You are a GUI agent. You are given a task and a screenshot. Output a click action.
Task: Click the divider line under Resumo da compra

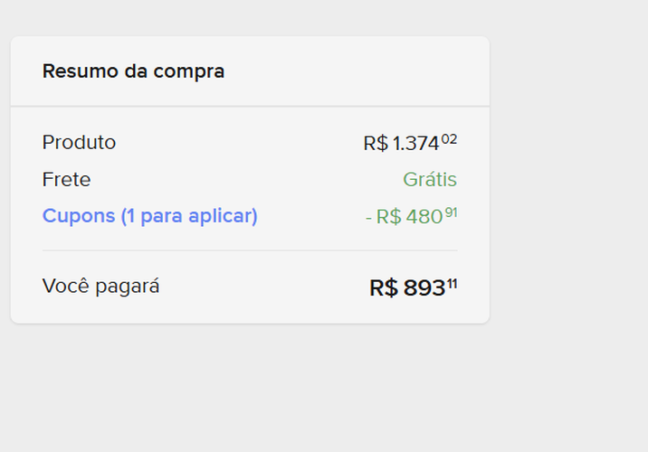point(250,107)
